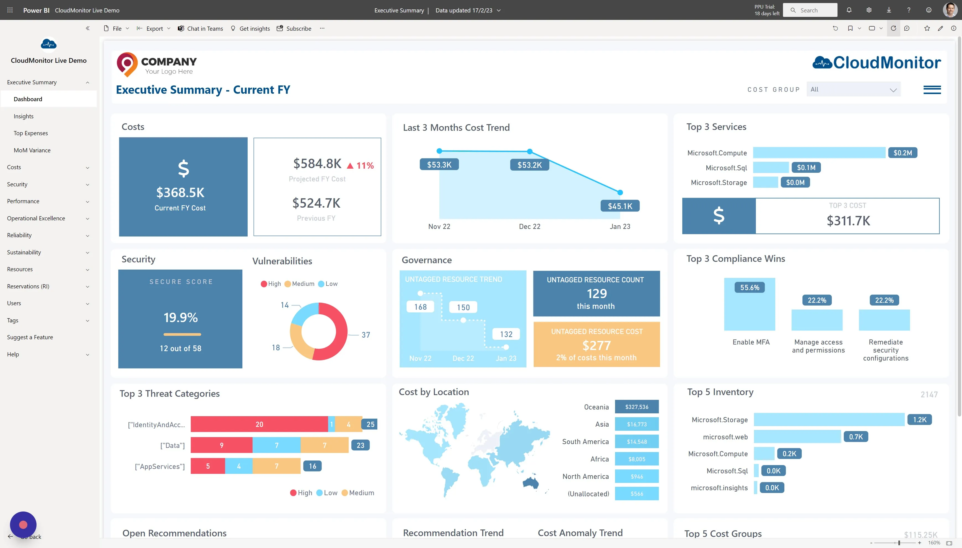This screenshot has height=548, width=962.
Task: Expand the Data updated dropdown
Action: pyautogui.click(x=499, y=11)
